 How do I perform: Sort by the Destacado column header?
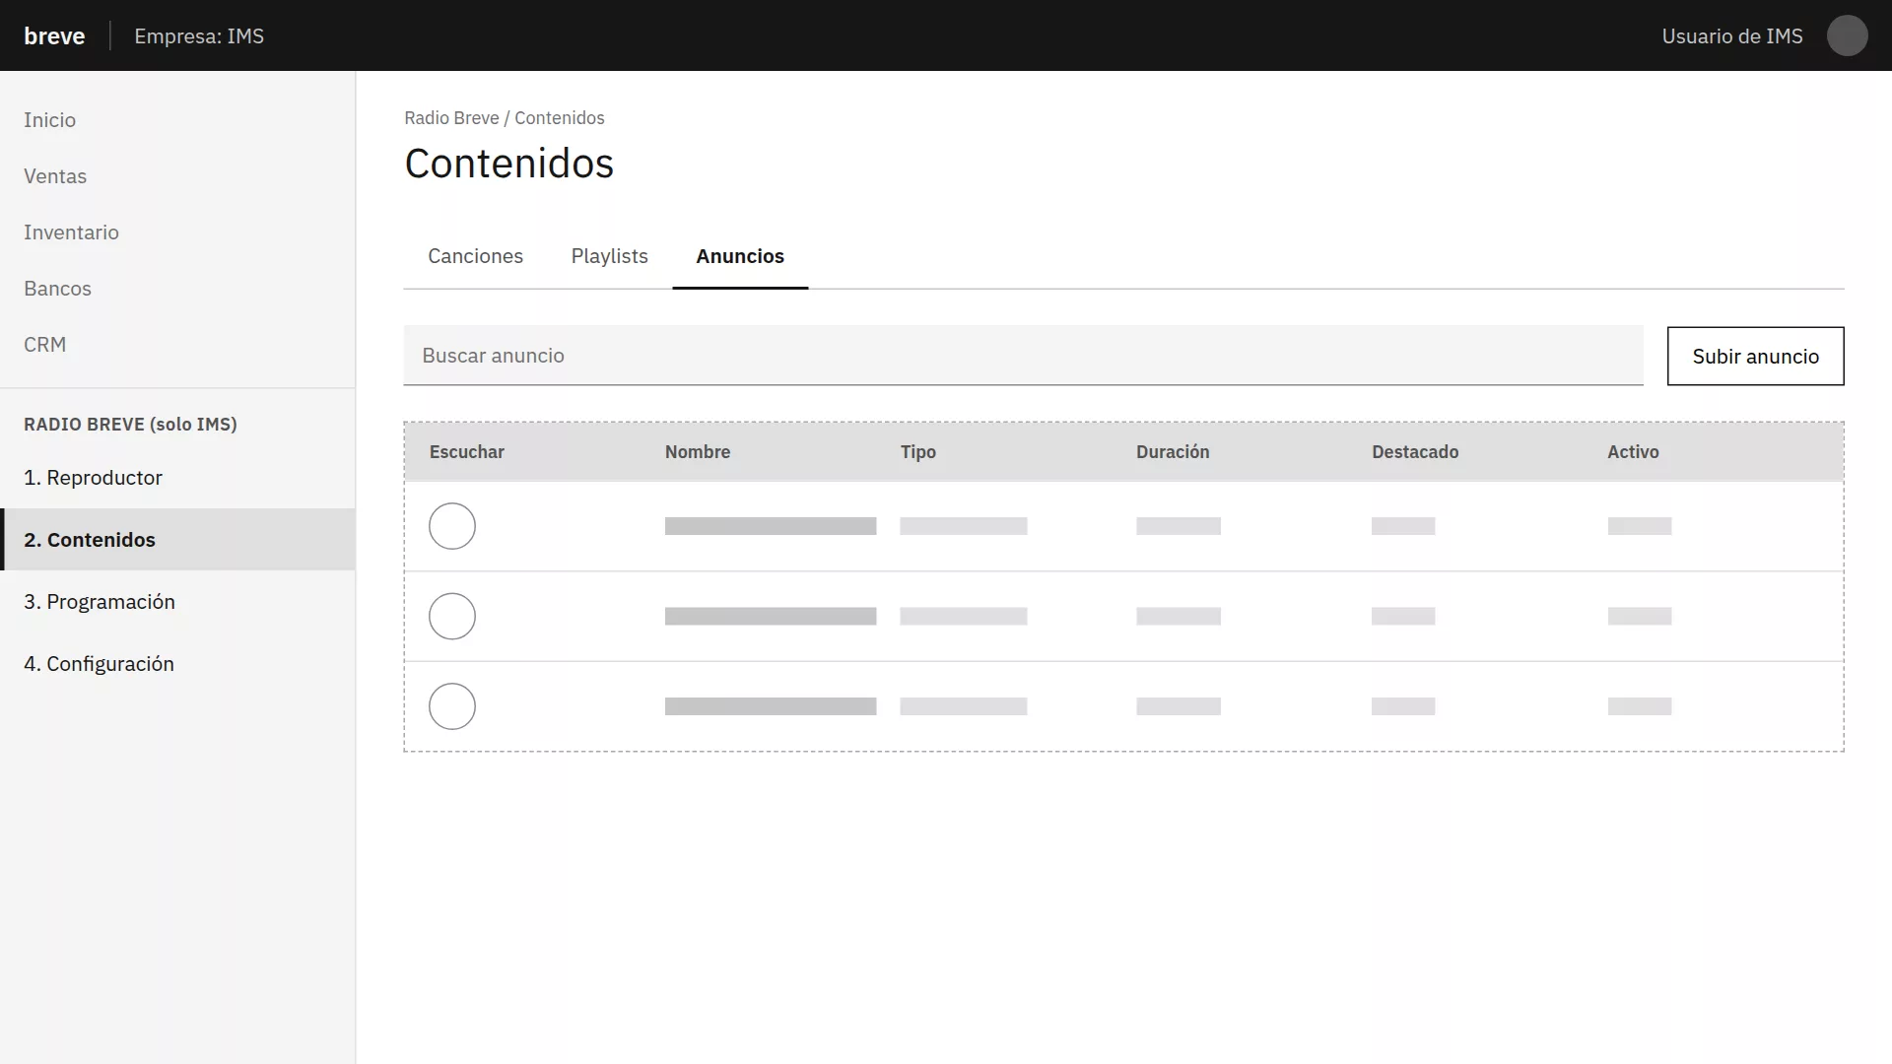1415,452
